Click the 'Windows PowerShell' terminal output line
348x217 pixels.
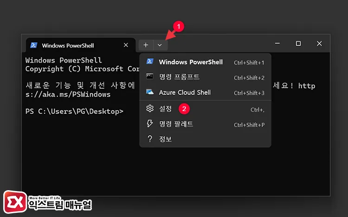pos(64,60)
